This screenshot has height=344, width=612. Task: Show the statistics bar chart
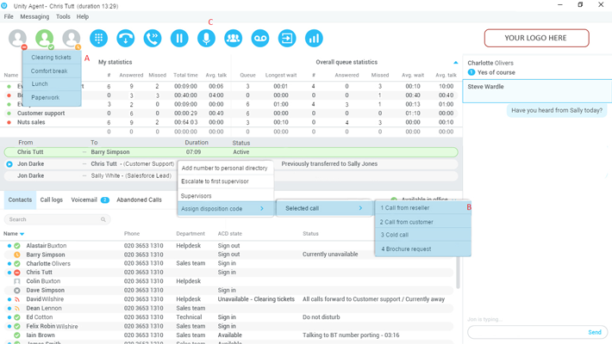[314, 38]
